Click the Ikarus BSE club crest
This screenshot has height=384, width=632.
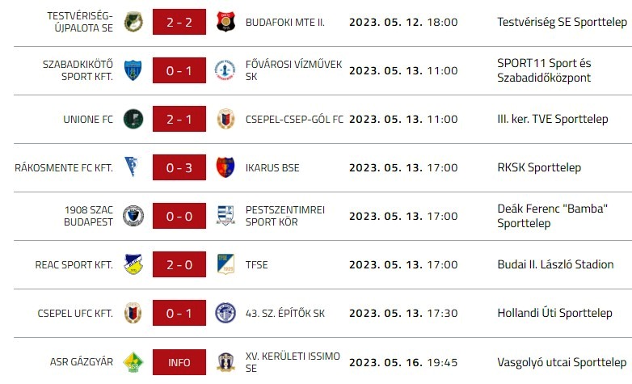(x=225, y=167)
